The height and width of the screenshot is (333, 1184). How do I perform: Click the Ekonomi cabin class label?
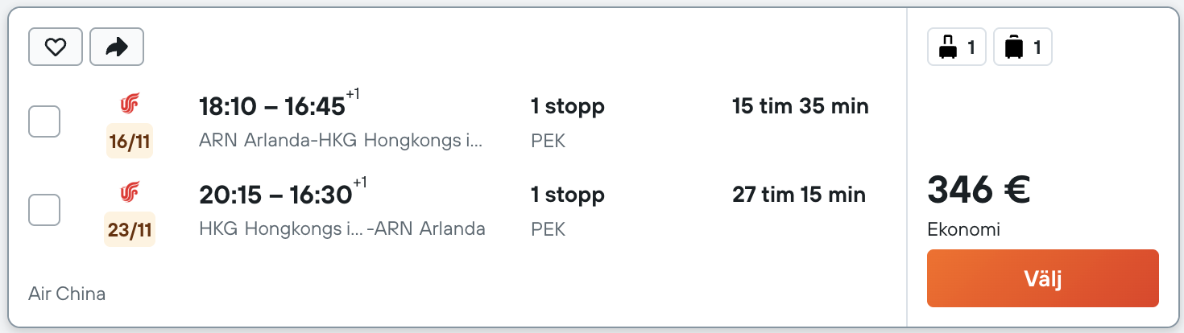pyautogui.click(x=964, y=230)
